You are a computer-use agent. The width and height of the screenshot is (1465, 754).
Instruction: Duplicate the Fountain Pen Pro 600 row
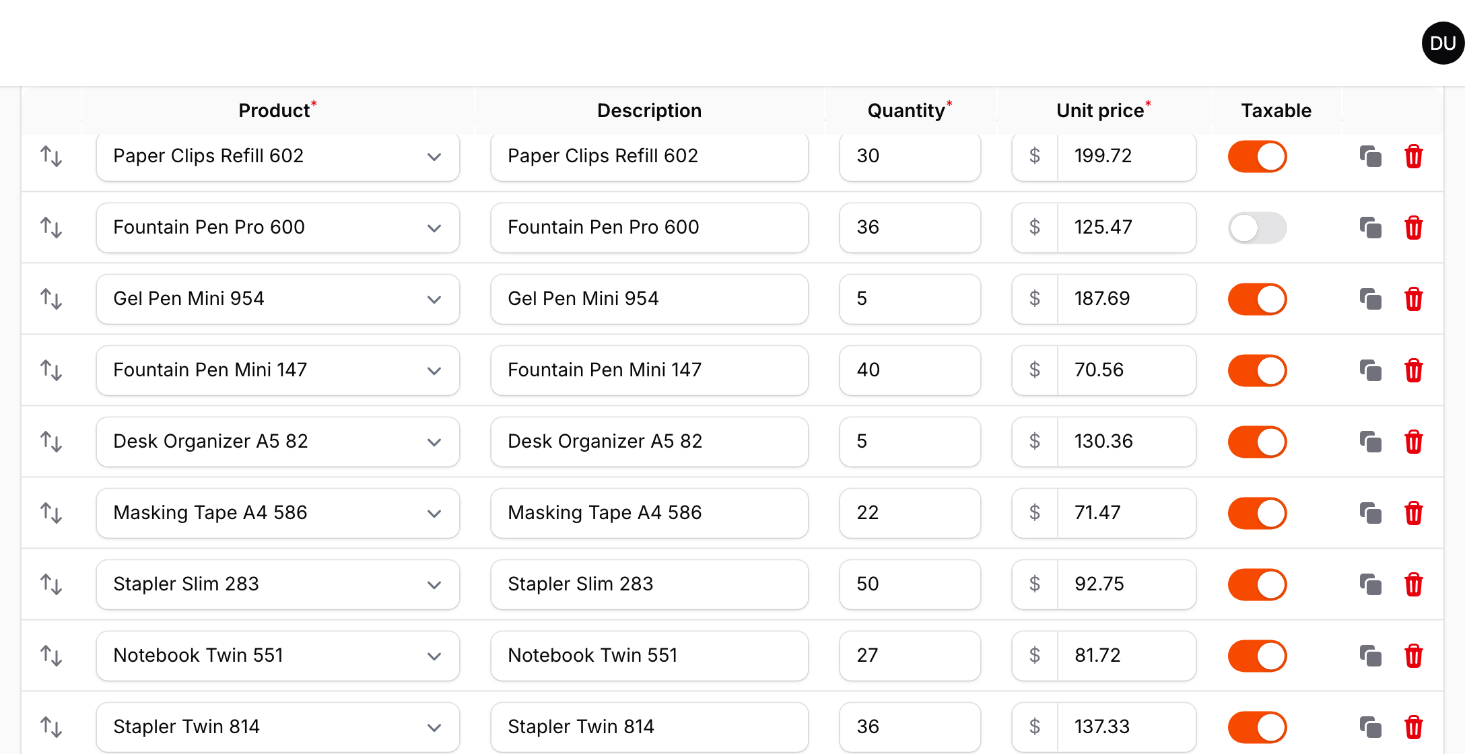(x=1370, y=228)
